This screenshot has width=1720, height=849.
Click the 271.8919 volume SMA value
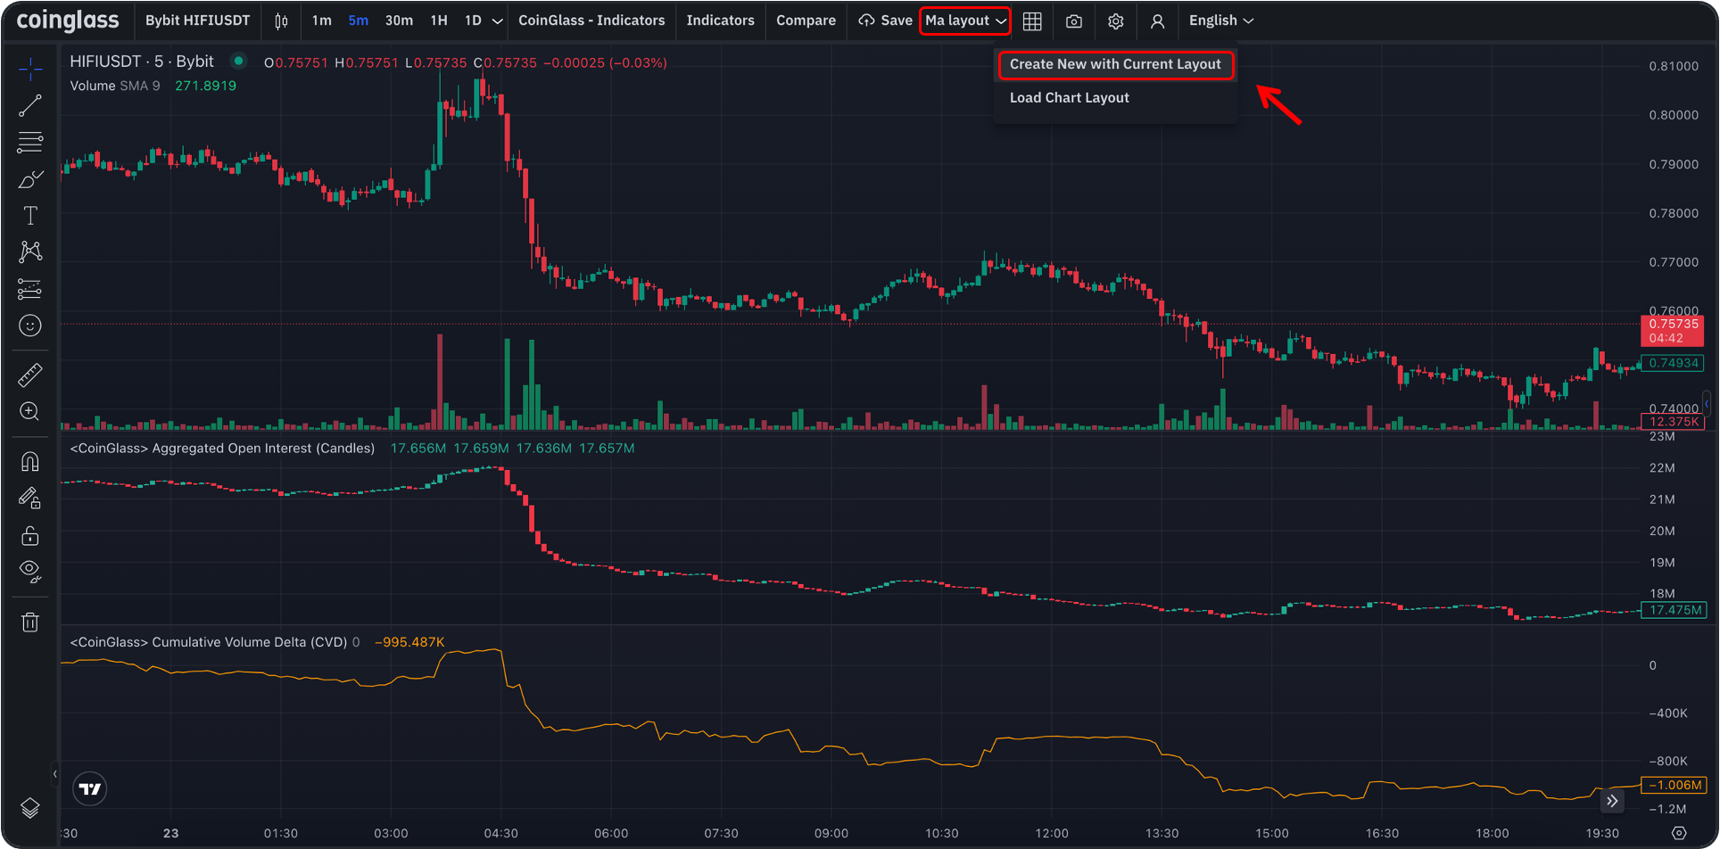point(205,86)
